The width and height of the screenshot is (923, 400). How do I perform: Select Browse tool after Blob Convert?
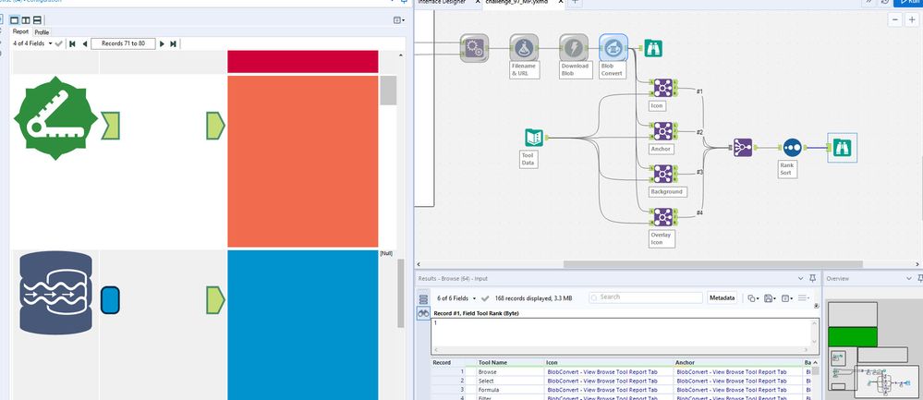653,48
